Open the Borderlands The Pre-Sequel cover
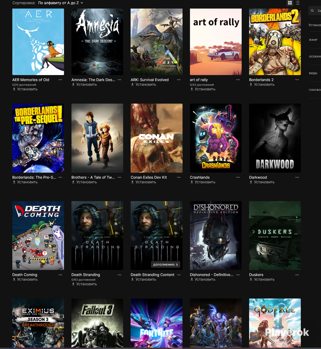The width and height of the screenshot is (321, 349). pyautogui.click(x=38, y=138)
